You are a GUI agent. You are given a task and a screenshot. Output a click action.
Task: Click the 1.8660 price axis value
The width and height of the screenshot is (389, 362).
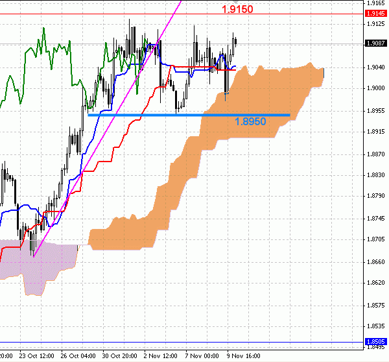375,262
